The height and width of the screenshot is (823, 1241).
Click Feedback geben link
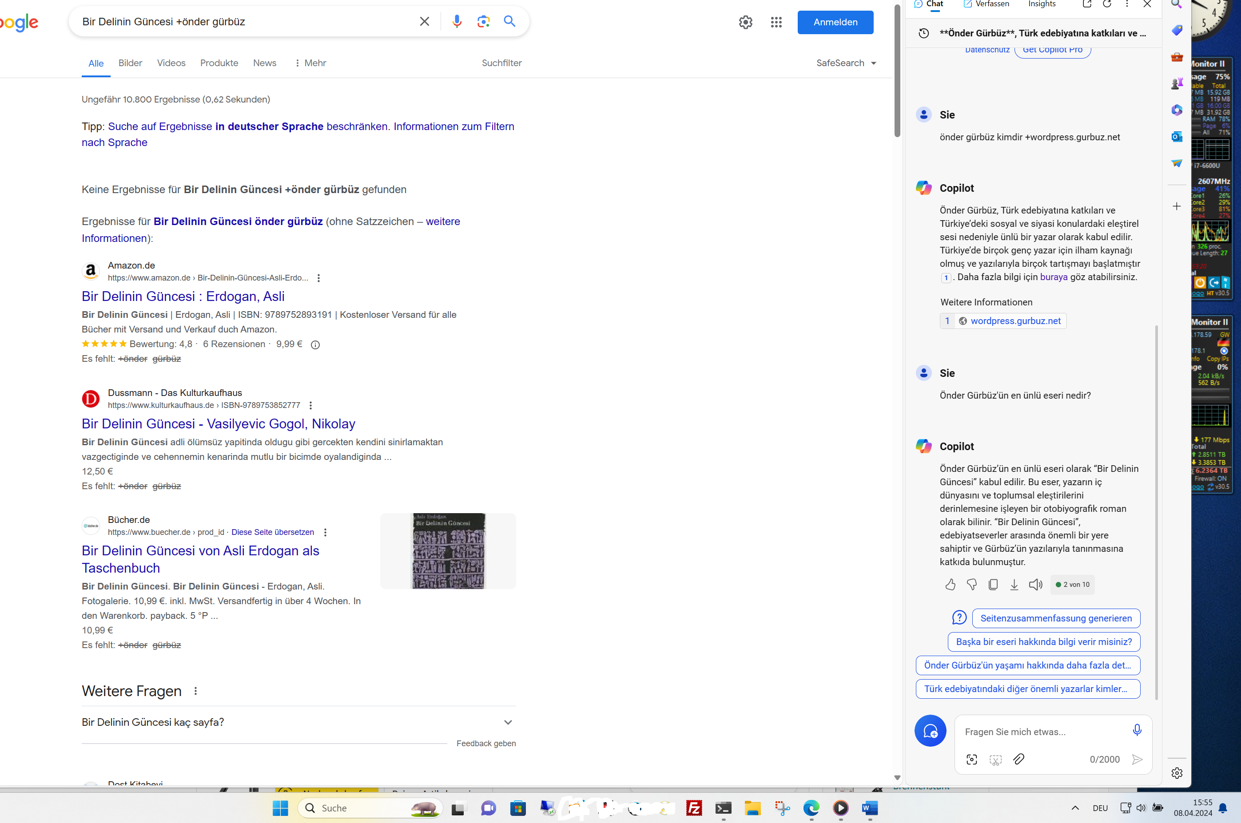(x=486, y=743)
